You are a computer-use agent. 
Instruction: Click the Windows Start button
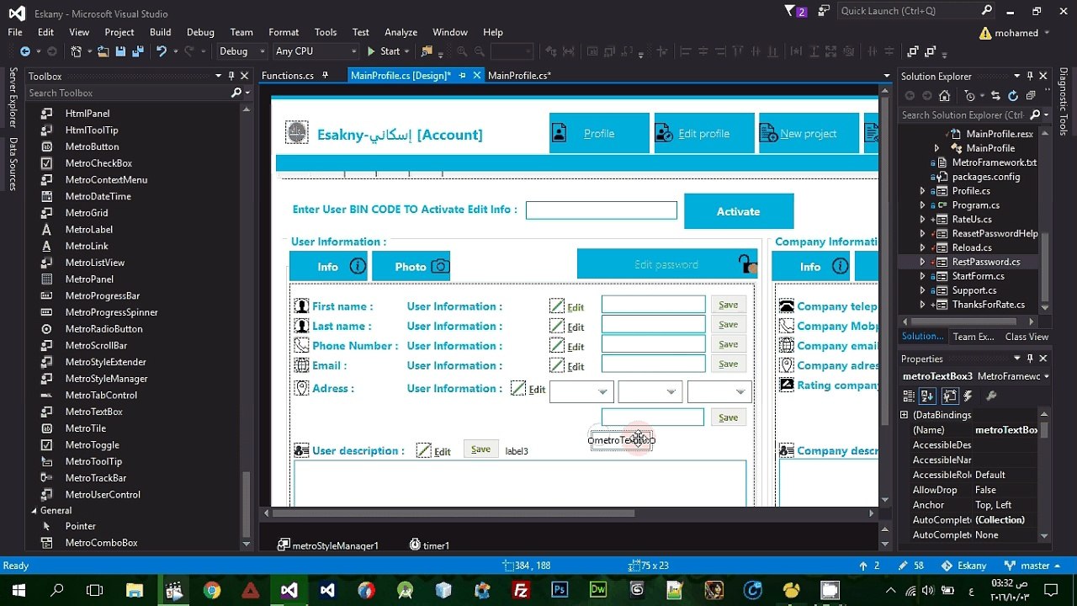(19, 590)
